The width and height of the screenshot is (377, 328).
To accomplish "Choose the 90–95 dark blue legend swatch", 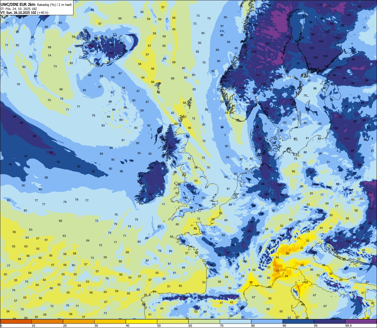I will pos(298,322).
